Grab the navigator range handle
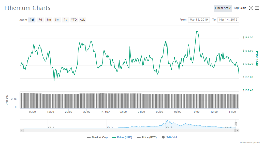This screenshot has width=264, height=147. tap(236, 124)
